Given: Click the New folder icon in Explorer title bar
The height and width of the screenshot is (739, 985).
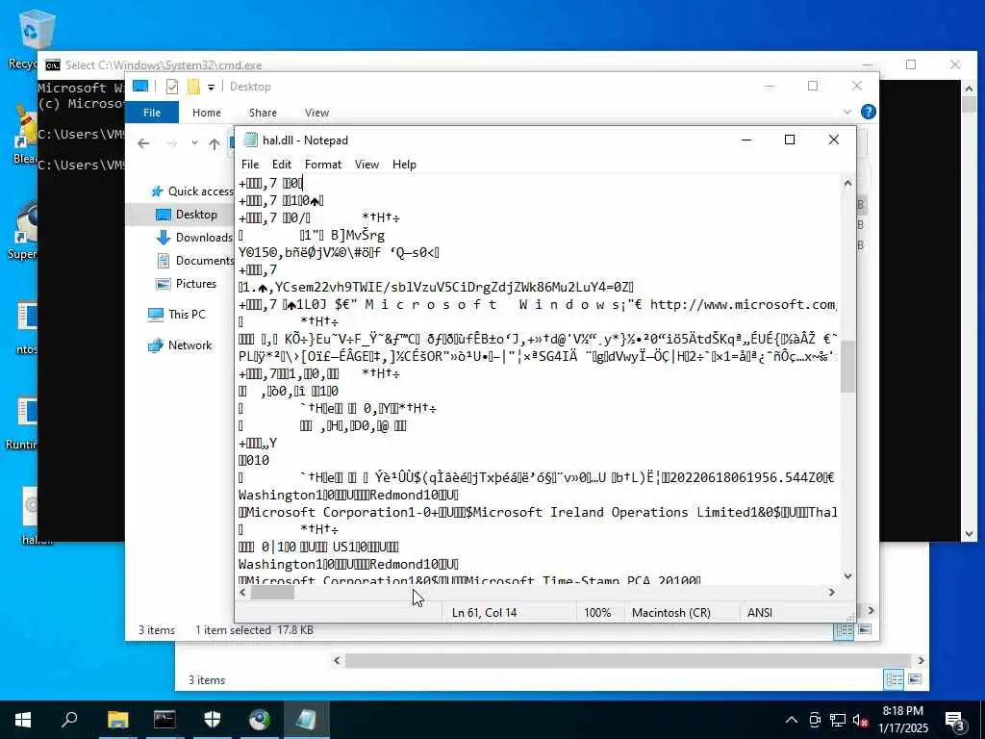Looking at the screenshot, I should 193,87.
